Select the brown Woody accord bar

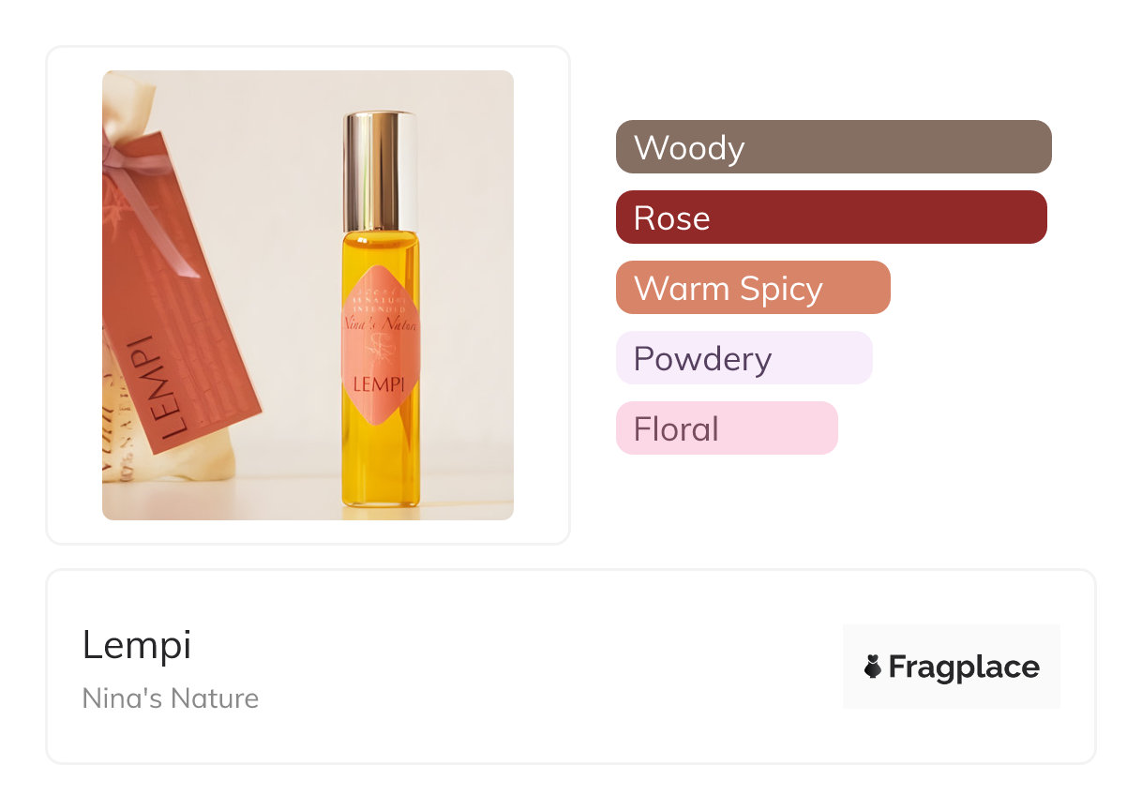point(833,147)
